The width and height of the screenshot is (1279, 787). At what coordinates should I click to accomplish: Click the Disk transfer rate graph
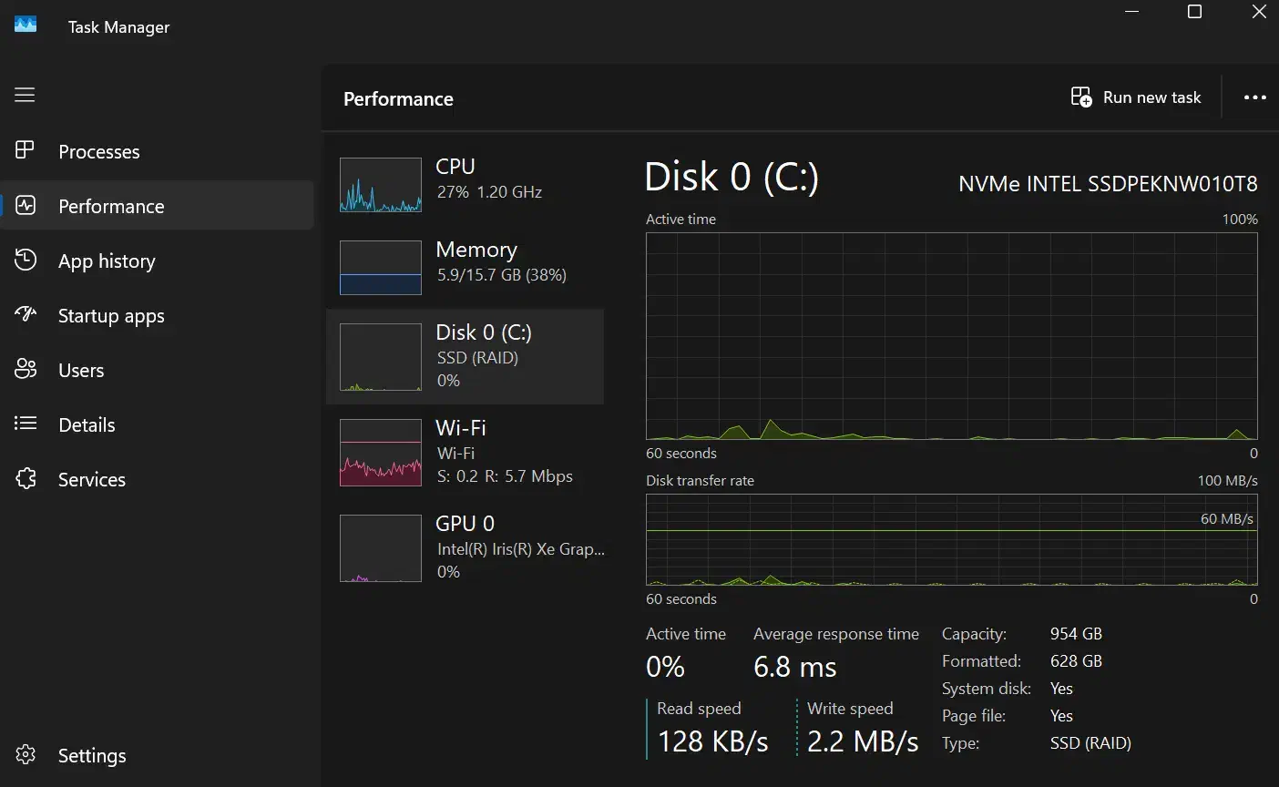(x=951, y=539)
